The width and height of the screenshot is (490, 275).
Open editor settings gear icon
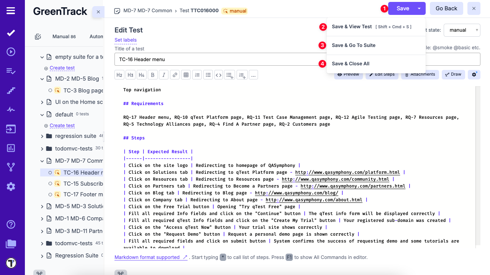coord(474,74)
